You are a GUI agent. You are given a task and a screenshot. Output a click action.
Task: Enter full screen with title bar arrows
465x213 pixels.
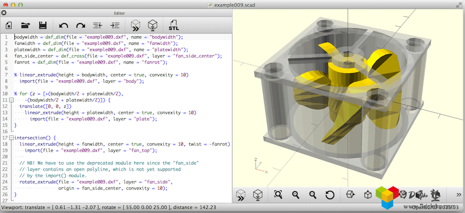(x=458, y=5)
